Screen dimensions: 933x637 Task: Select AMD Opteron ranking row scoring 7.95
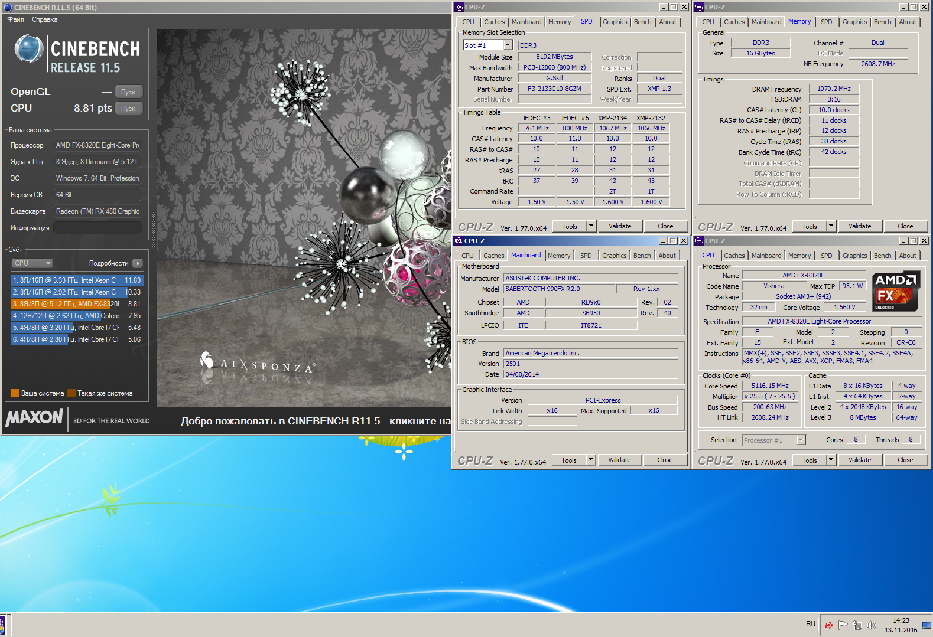pyautogui.click(x=77, y=316)
